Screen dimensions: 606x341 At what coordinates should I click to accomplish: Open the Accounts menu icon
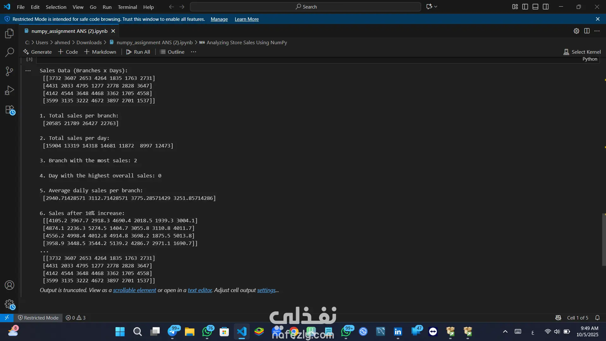[x=9, y=285]
